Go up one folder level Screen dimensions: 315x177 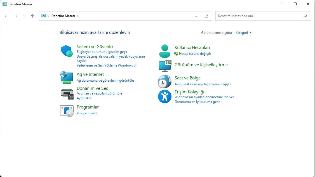[x=32, y=16]
